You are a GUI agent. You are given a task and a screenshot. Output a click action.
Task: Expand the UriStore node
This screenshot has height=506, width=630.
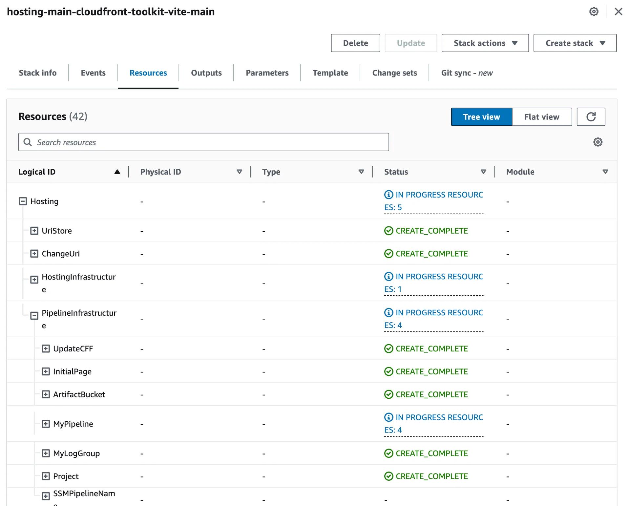[34, 231]
